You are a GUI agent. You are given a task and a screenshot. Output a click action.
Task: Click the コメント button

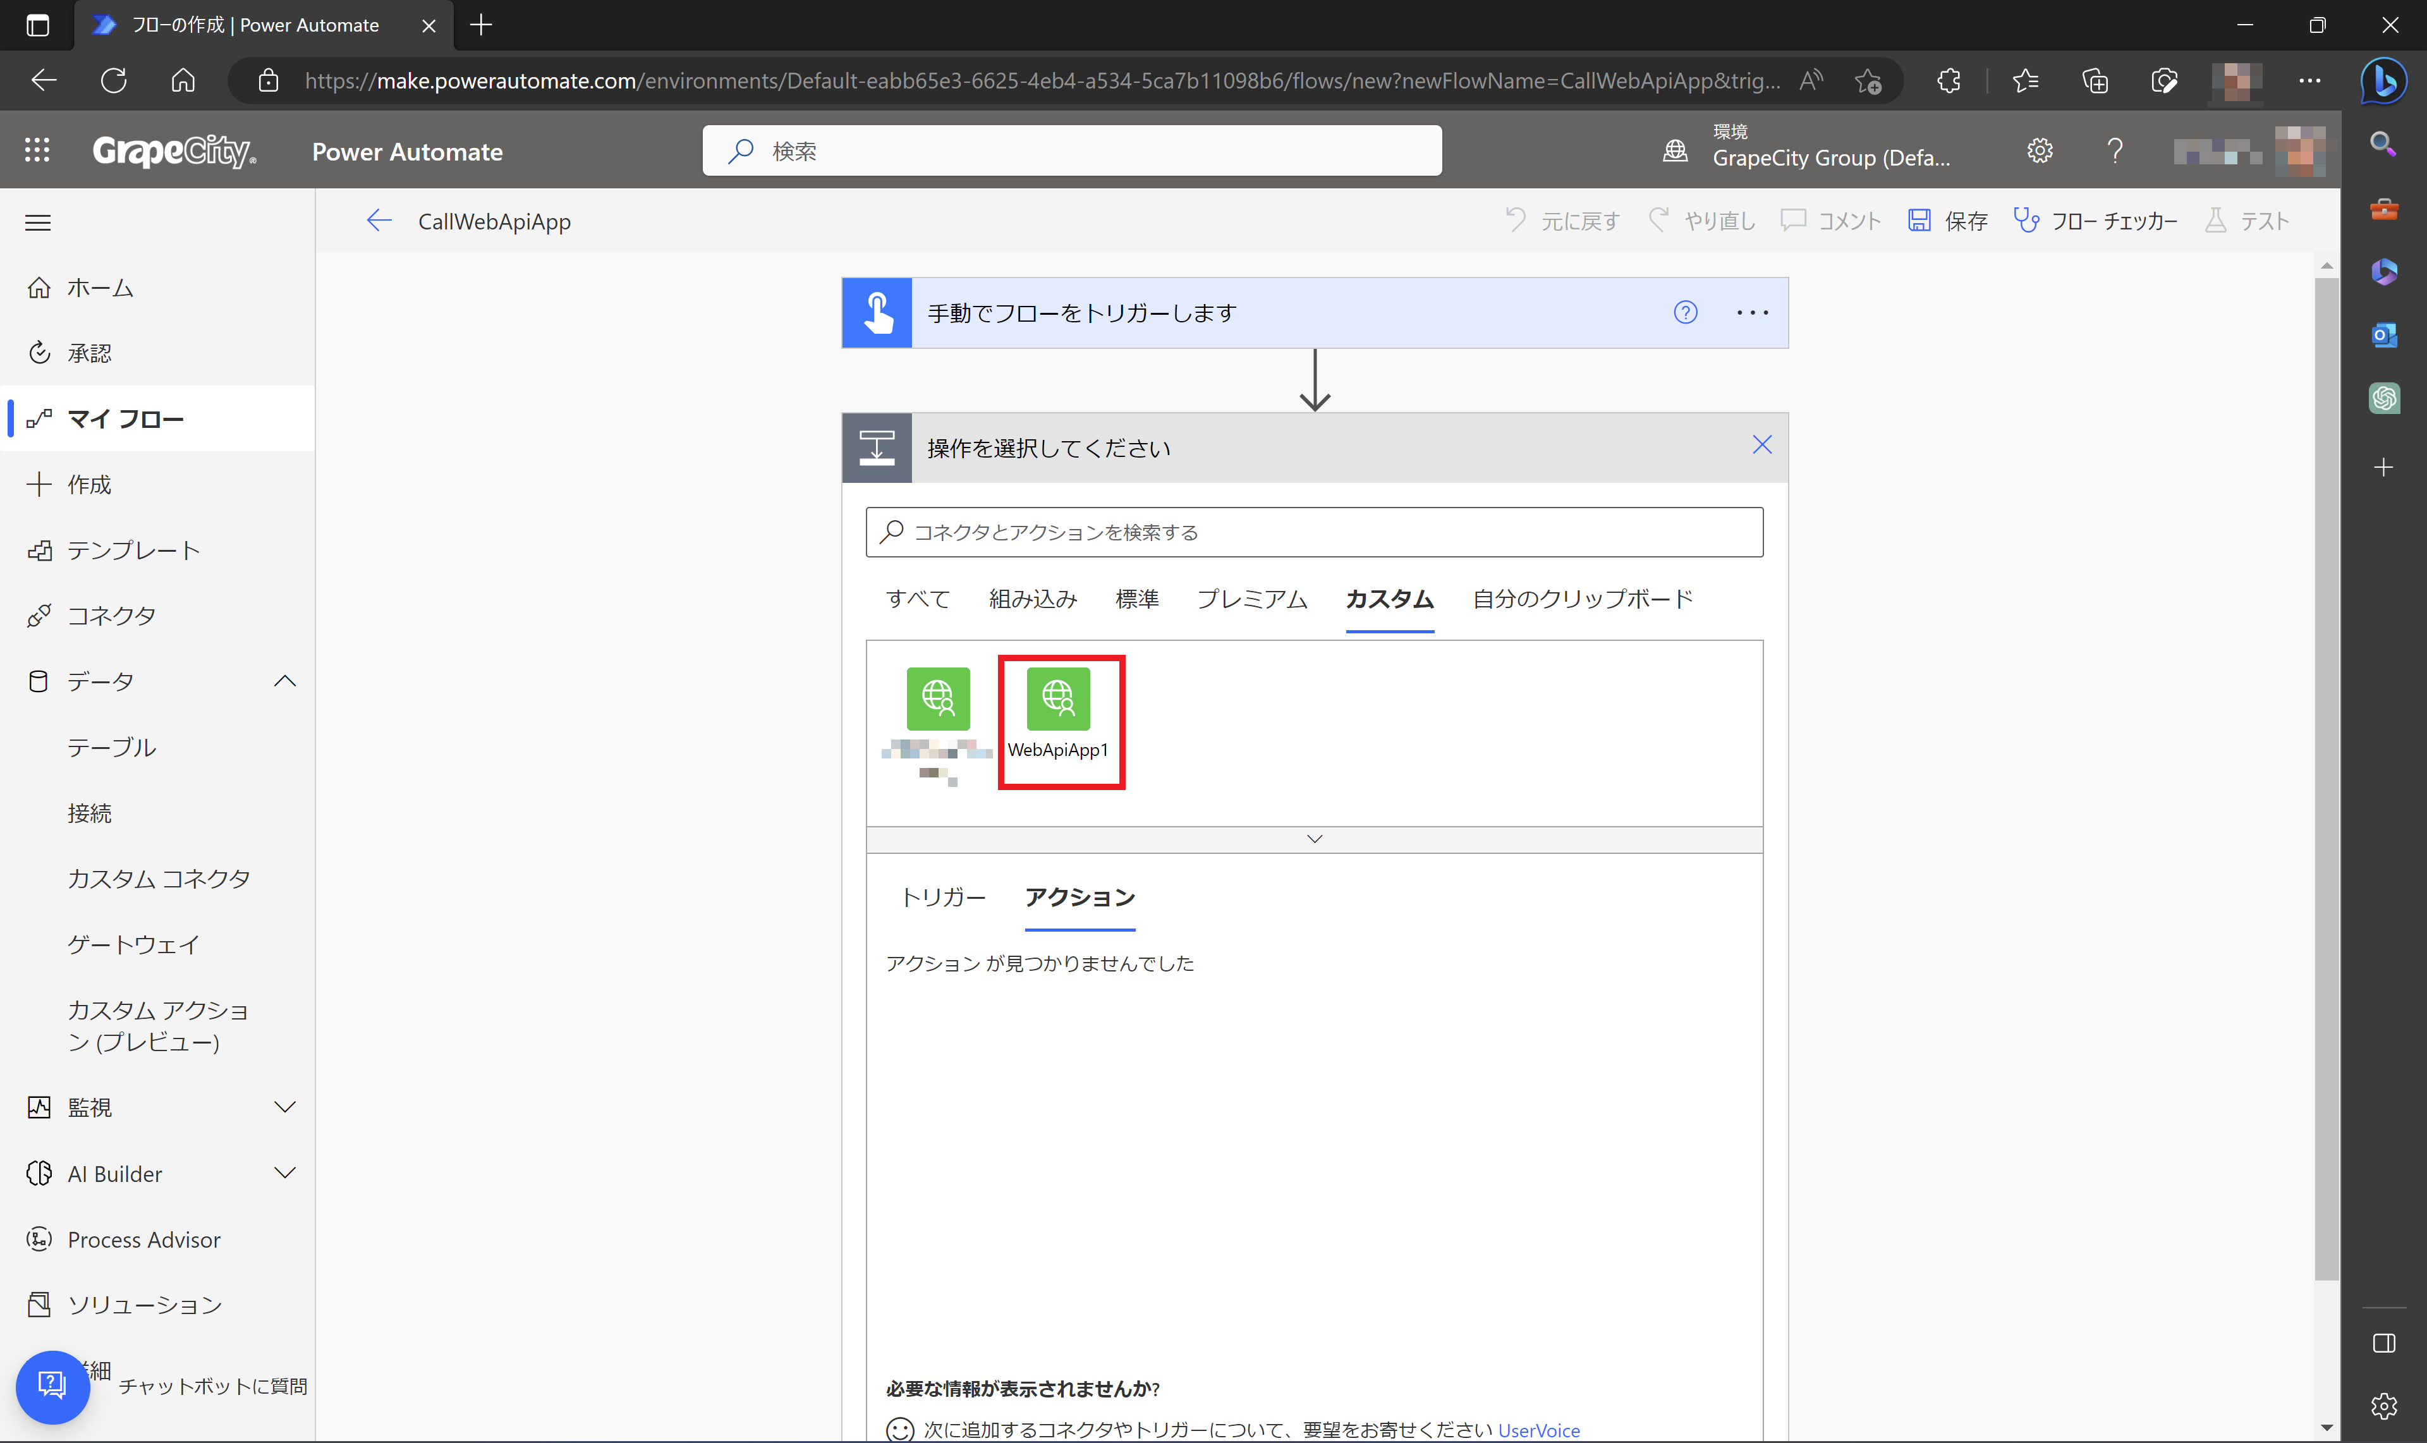click(1830, 221)
